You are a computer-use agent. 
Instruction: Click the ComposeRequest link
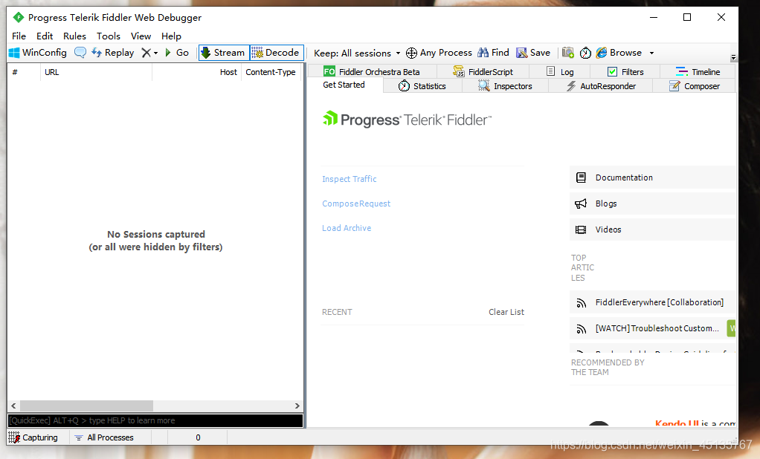(x=356, y=204)
